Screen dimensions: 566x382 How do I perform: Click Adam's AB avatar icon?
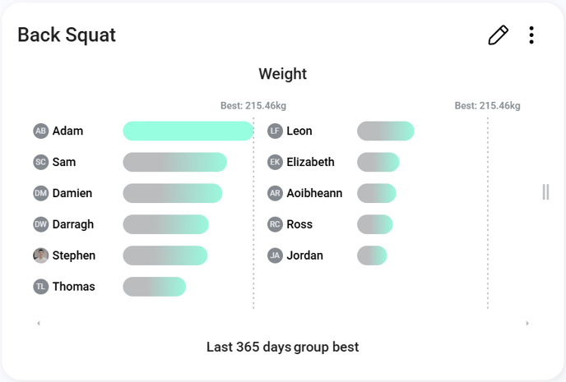coord(41,131)
